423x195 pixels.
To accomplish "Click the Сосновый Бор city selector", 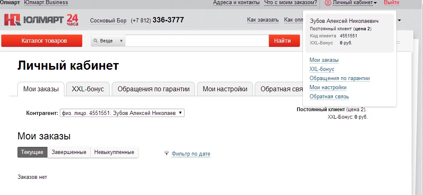I will pos(108,21).
